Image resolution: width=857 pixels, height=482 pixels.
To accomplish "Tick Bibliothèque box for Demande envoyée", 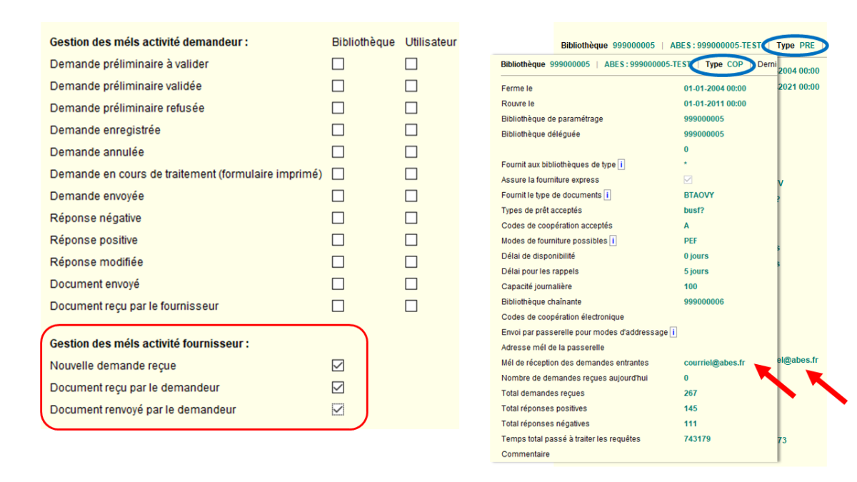I will coord(338,196).
